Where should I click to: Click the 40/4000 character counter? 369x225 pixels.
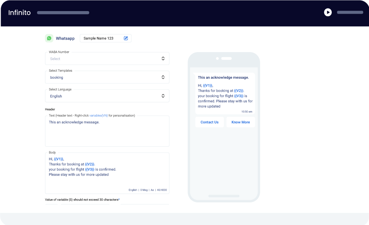pyautogui.click(x=162, y=190)
